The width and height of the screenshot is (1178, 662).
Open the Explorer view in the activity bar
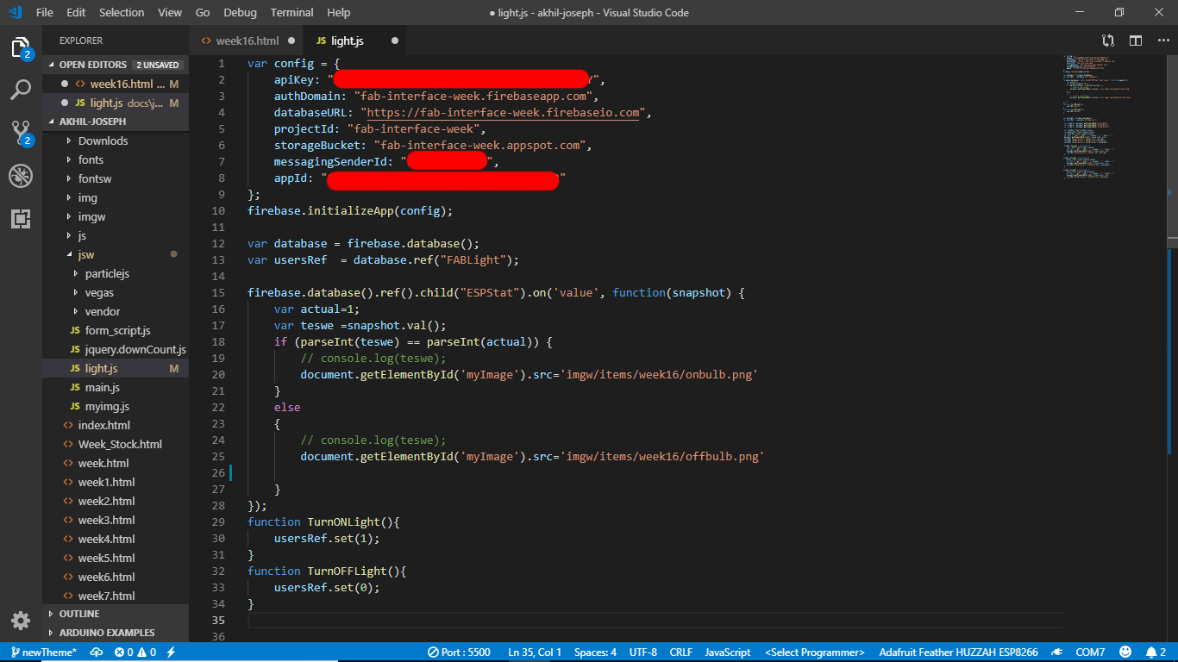click(x=21, y=47)
